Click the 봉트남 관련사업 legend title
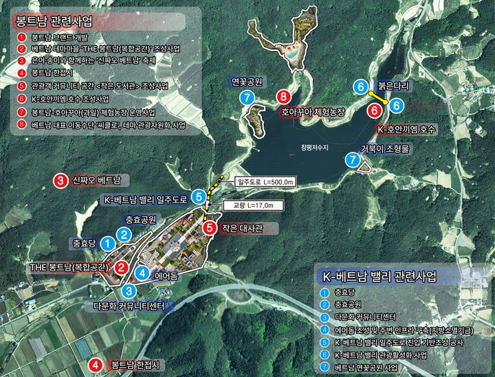 point(54,21)
